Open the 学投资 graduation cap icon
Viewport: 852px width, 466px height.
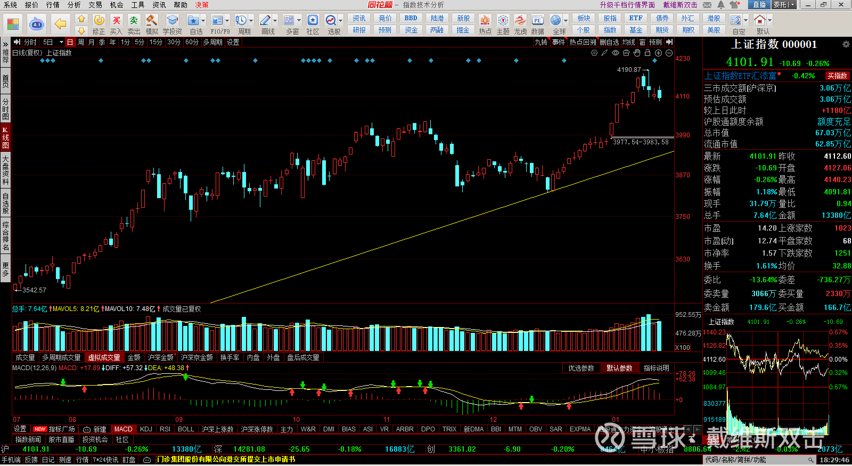click(172, 20)
